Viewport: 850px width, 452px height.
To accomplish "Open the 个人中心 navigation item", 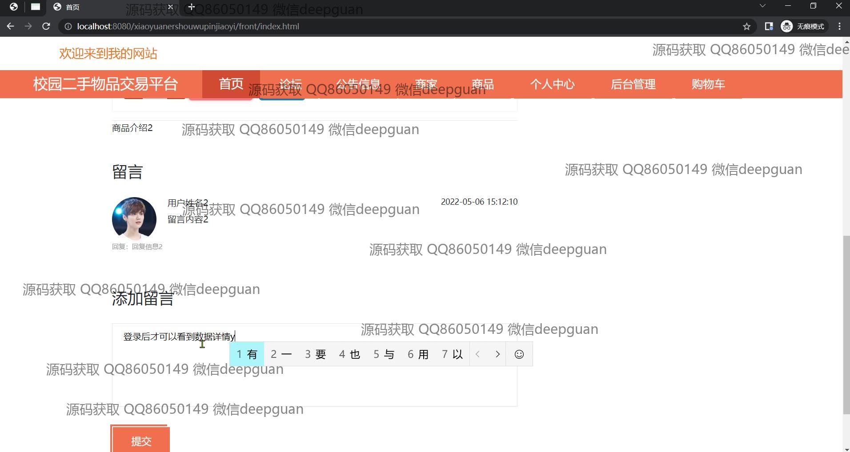I will pyautogui.click(x=552, y=84).
